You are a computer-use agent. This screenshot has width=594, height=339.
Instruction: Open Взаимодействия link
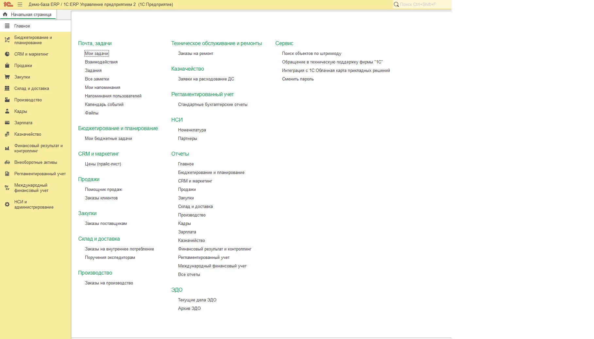(x=101, y=62)
